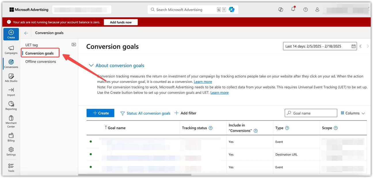The image size is (373, 178).
Task: Open Reporting from the sidebar
Action: pyautogui.click(x=11, y=106)
